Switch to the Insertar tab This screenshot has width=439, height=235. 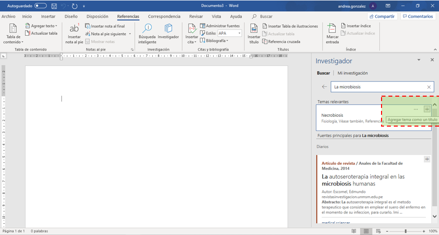[48, 17]
